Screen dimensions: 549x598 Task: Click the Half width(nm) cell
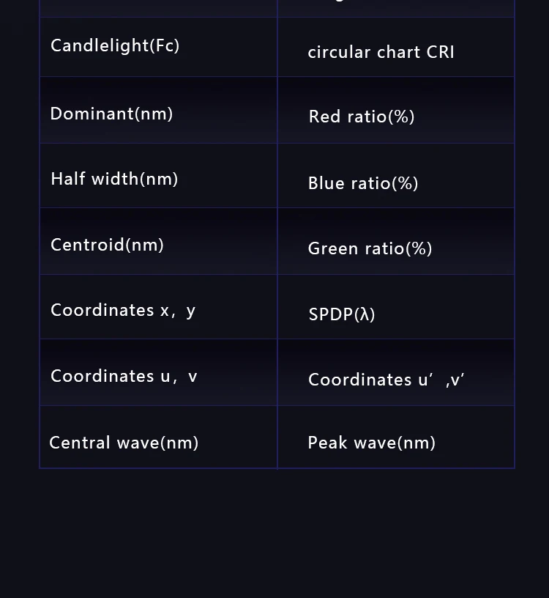pos(114,179)
